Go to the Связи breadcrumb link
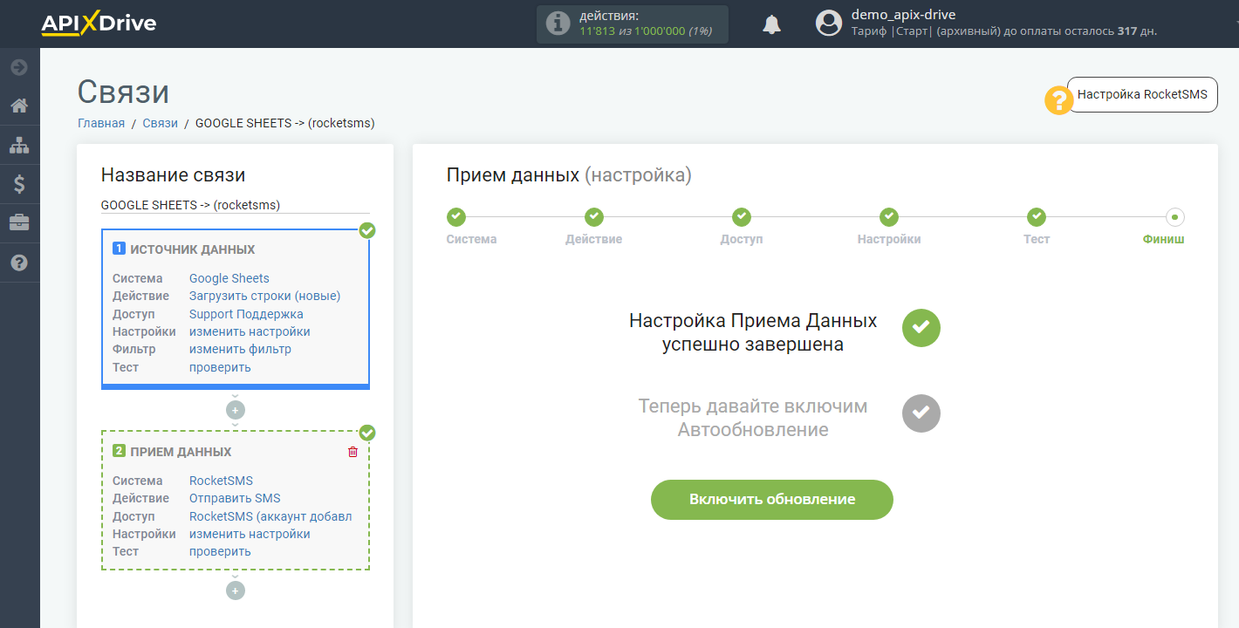The width and height of the screenshot is (1239, 628). (161, 123)
